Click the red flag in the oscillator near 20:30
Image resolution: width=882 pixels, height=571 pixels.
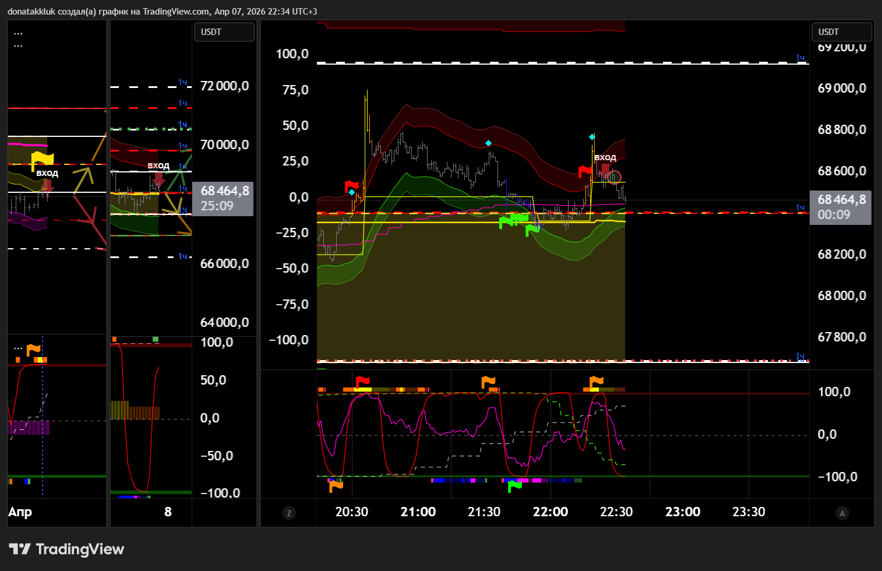(362, 382)
